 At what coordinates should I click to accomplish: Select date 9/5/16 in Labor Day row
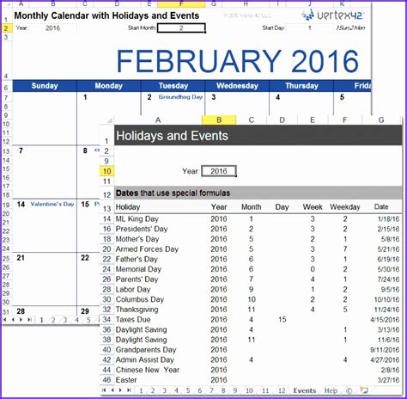point(390,290)
